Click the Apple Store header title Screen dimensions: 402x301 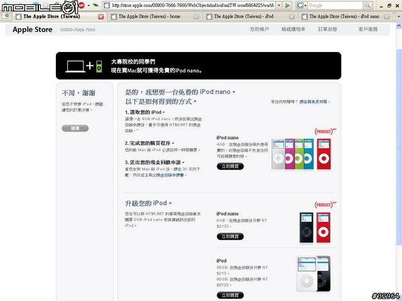click(32, 29)
